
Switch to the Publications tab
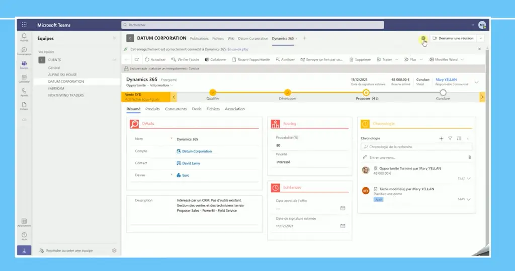(x=199, y=38)
